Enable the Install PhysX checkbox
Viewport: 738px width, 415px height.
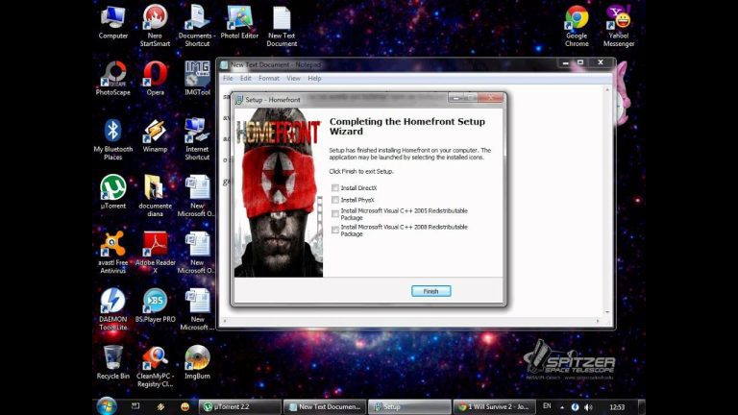point(335,200)
